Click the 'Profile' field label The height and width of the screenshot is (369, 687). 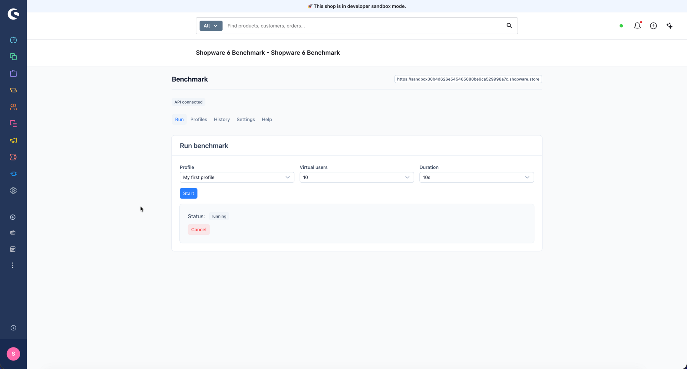click(x=187, y=167)
